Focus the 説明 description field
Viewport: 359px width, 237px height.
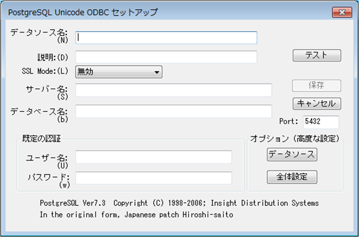pyautogui.click(x=166, y=57)
